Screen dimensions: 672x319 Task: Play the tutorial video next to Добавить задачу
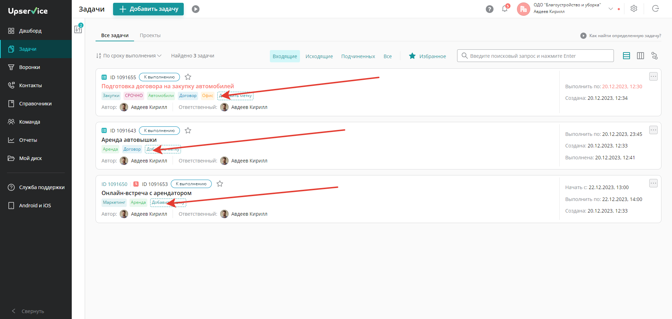tap(196, 9)
